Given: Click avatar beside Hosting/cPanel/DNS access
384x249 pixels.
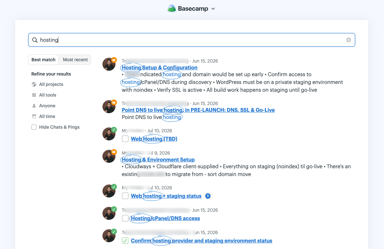Looking at the screenshot, I should (x=109, y=213).
